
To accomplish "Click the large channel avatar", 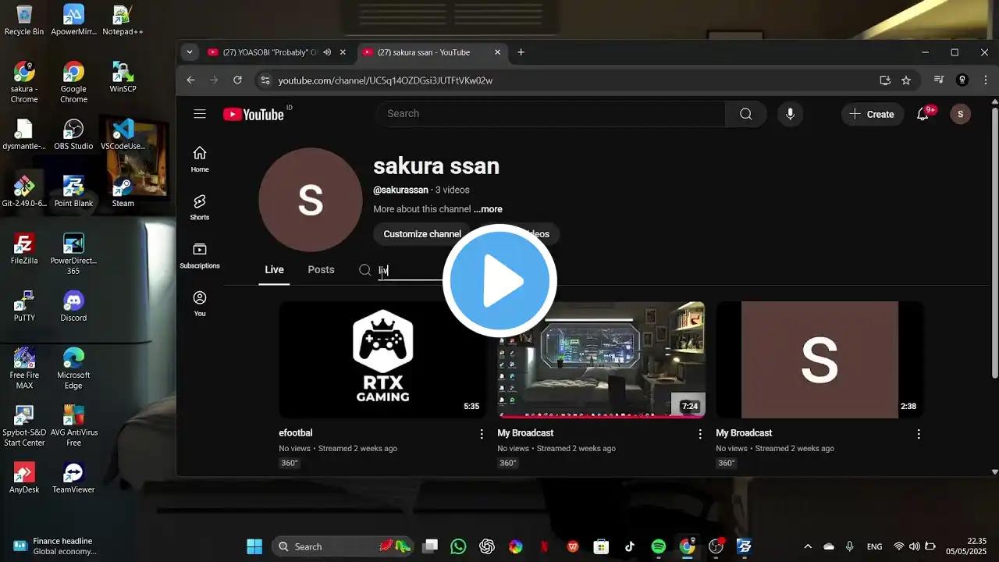I will [311, 200].
